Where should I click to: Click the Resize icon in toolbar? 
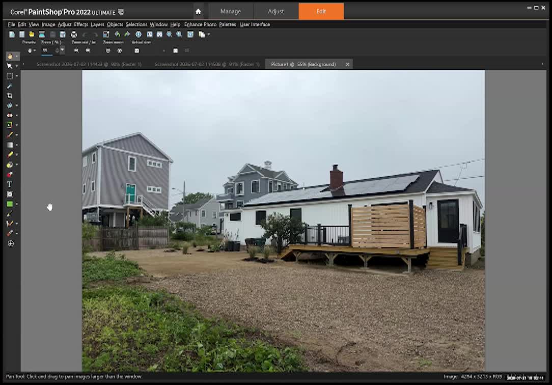pyautogui.click(x=106, y=34)
